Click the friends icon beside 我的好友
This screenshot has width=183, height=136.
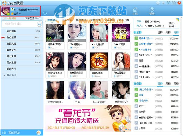click(4, 133)
